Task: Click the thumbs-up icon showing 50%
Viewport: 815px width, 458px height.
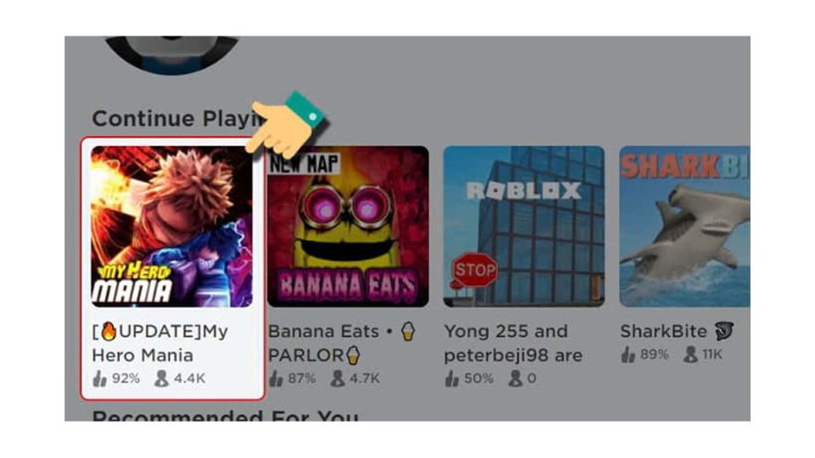Action: tap(452, 378)
